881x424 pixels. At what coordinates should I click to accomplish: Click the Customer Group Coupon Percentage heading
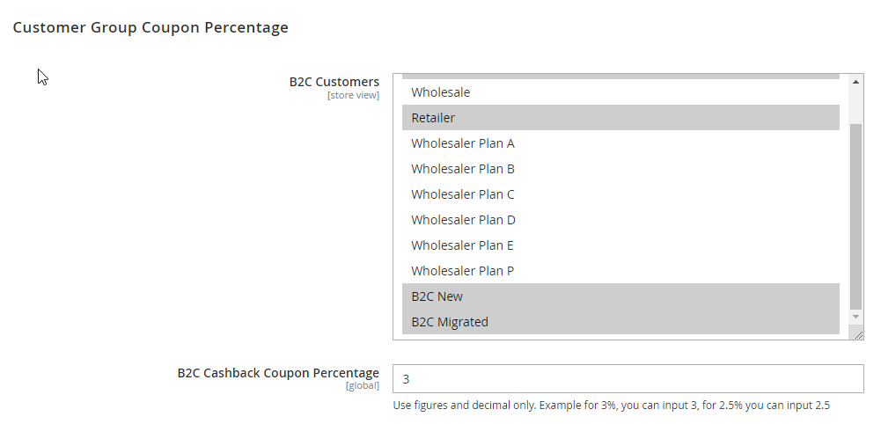click(x=151, y=27)
